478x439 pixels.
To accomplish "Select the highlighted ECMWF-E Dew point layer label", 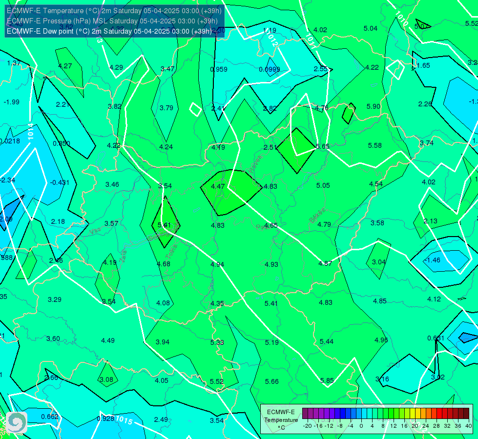I will [x=109, y=31].
